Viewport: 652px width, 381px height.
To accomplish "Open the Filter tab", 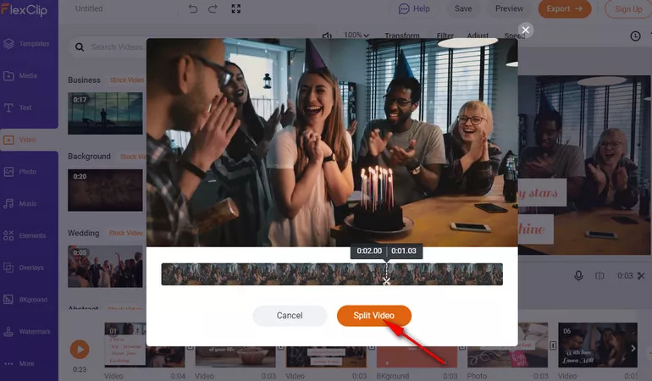I will click(445, 36).
